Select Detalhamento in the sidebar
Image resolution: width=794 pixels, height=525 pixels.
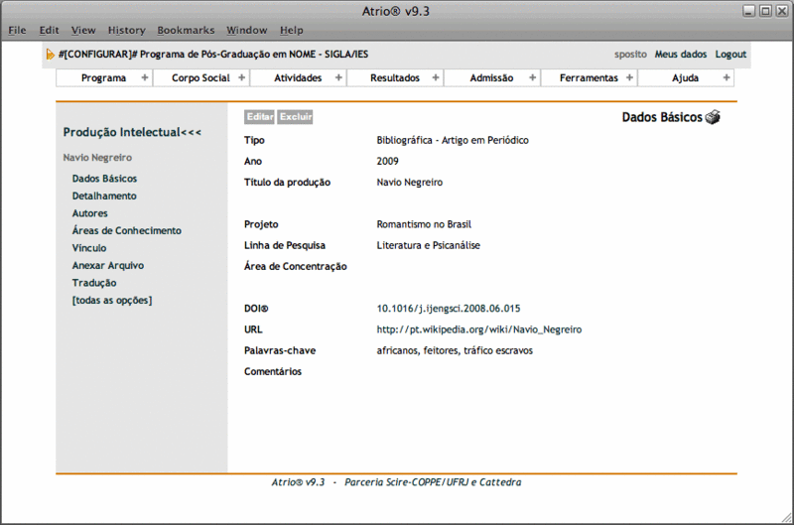tap(104, 197)
